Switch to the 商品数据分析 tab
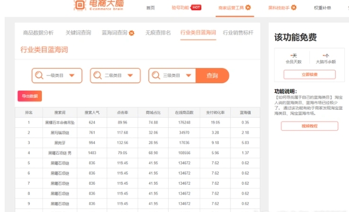This screenshot has width=349, height=212. tap(38, 33)
